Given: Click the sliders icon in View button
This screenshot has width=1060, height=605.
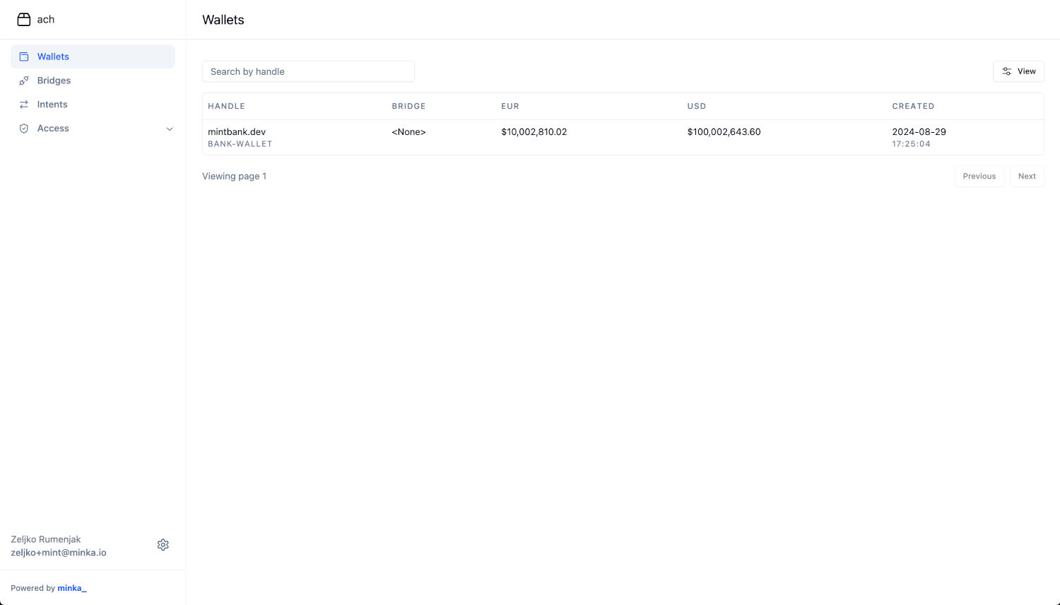Looking at the screenshot, I should [x=1007, y=71].
